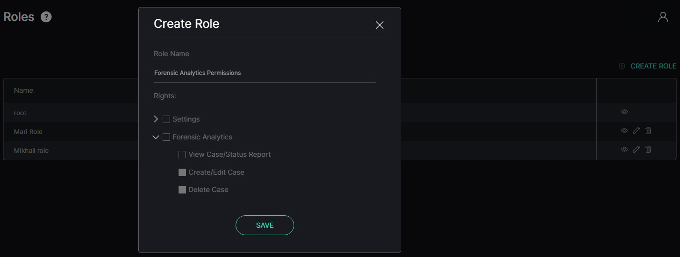680x257 pixels.
Task: Close the Create Role dialog
Action: click(x=379, y=25)
